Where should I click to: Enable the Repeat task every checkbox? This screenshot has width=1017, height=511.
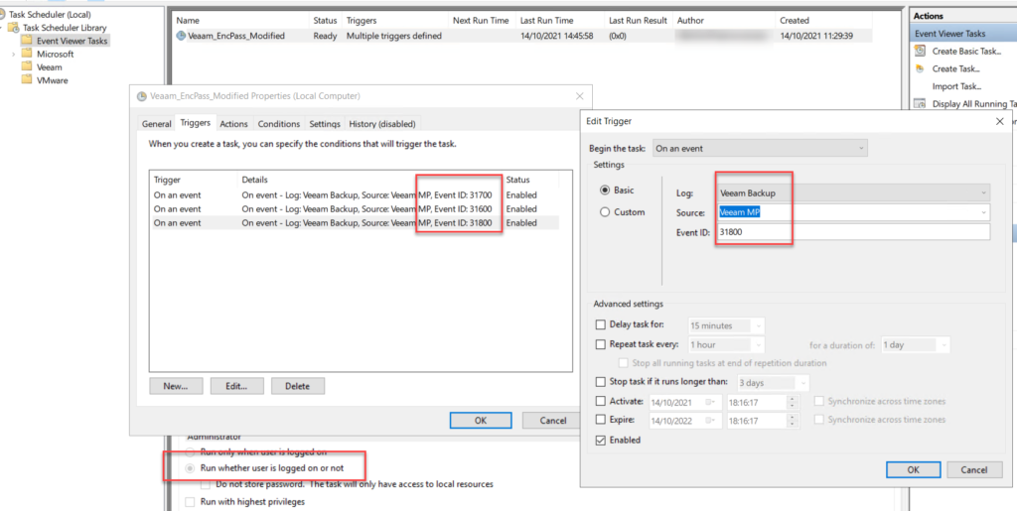pyautogui.click(x=600, y=344)
